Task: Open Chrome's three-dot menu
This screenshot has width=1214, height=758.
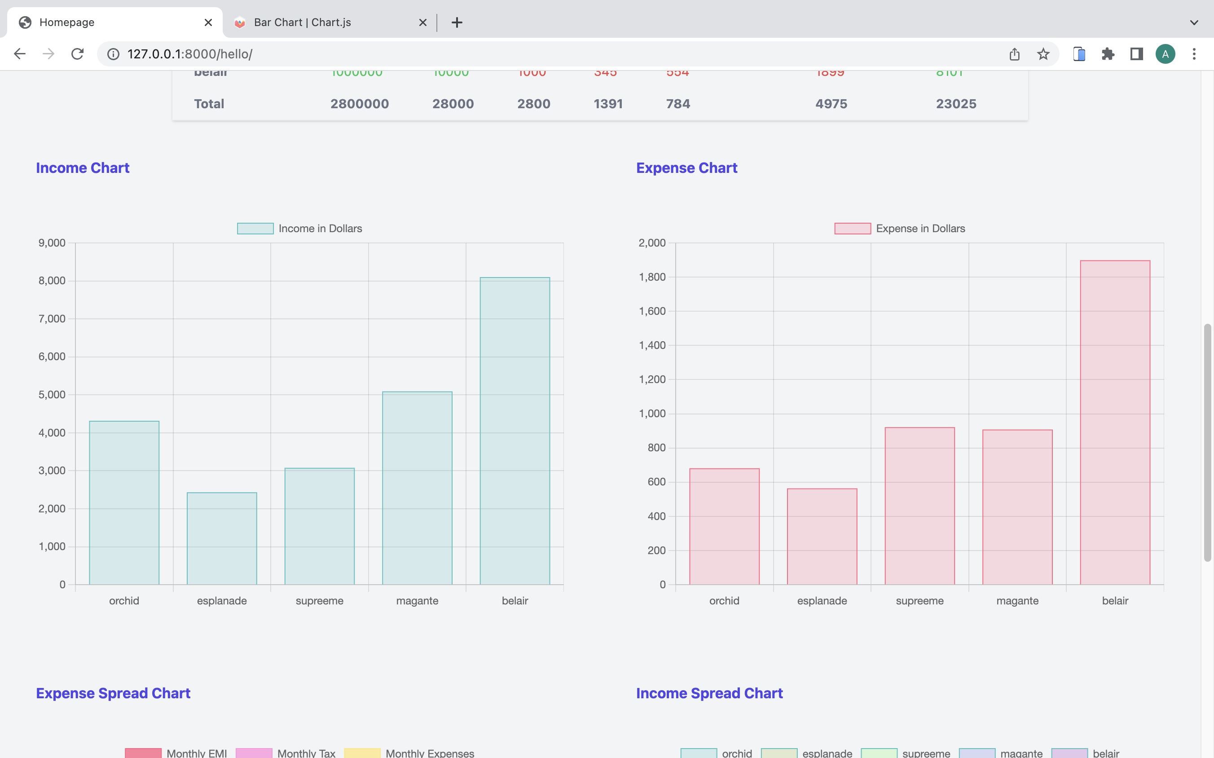Action: (1194, 53)
